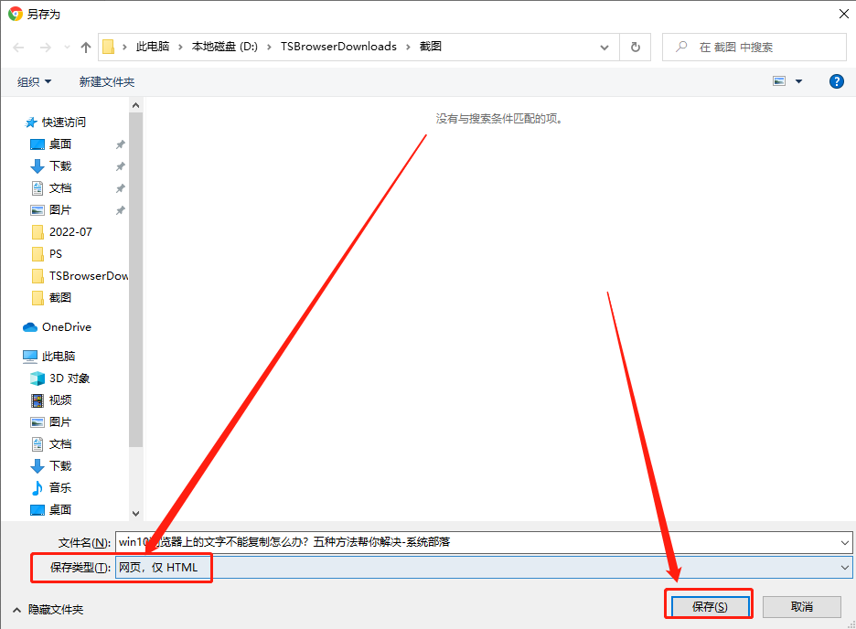Expand the 组织 (Organize) menu
Image resolution: width=856 pixels, height=629 pixels.
(34, 80)
